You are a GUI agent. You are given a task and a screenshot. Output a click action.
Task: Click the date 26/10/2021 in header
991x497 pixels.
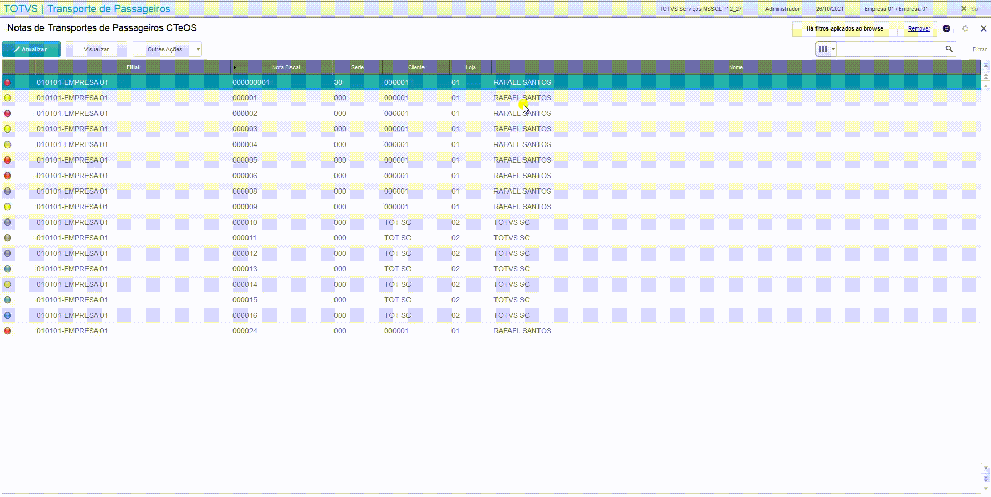[829, 9]
